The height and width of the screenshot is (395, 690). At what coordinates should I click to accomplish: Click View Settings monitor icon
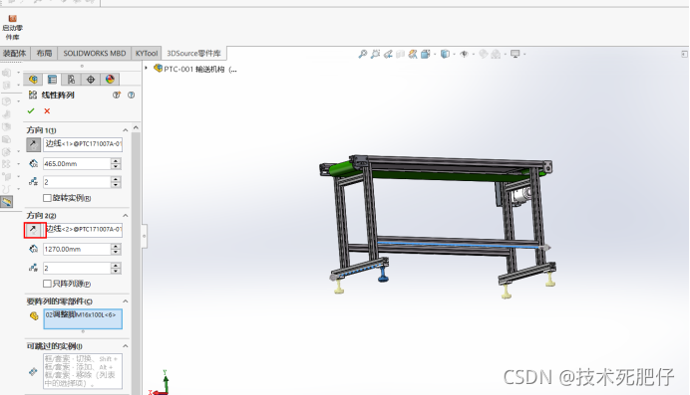click(515, 54)
